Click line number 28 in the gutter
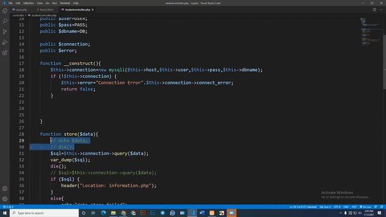Screen dimensions: 386x217 pyautogui.click(x=22, y=134)
